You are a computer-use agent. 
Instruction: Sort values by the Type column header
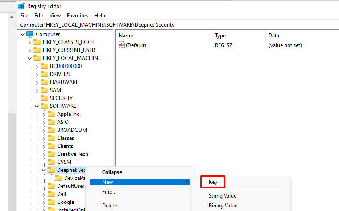click(x=220, y=35)
